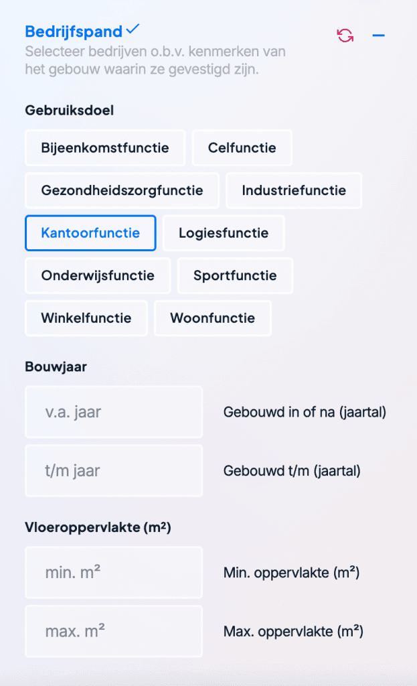Screen dimensions: 417x686
Task: Collapse the Bedrijfspand section
Action: (379, 36)
